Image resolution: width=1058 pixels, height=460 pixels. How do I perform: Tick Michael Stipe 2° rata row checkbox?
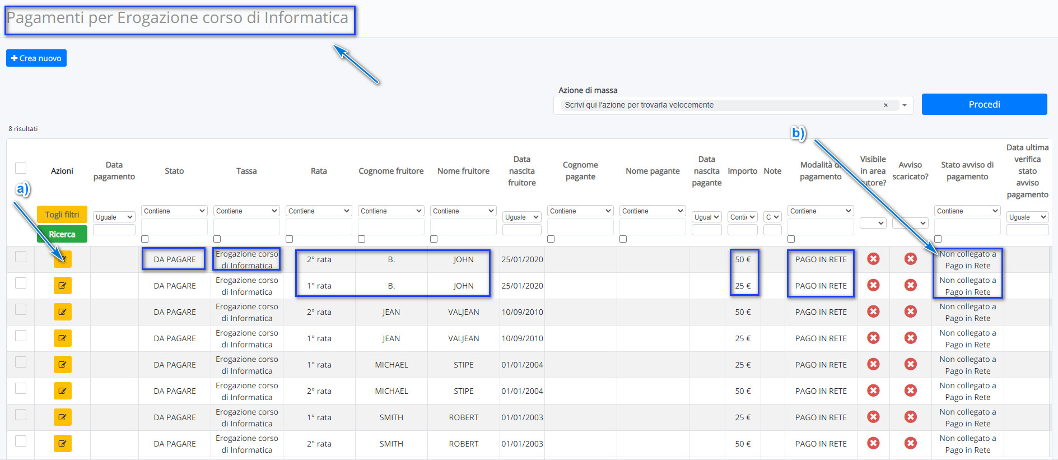pyautogui.click(x=21, y=388)
